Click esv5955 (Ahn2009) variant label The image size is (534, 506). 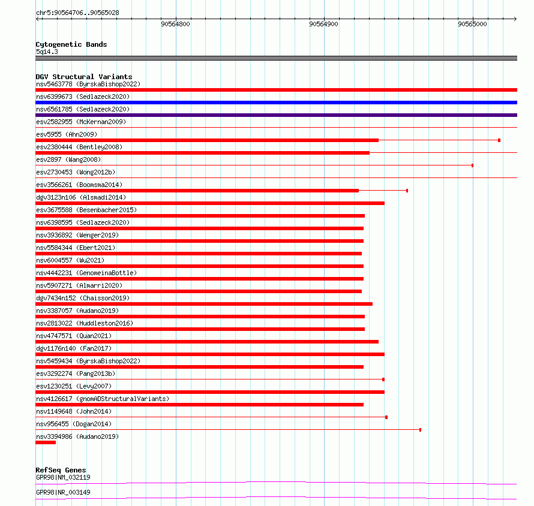[x=67, y=134]
